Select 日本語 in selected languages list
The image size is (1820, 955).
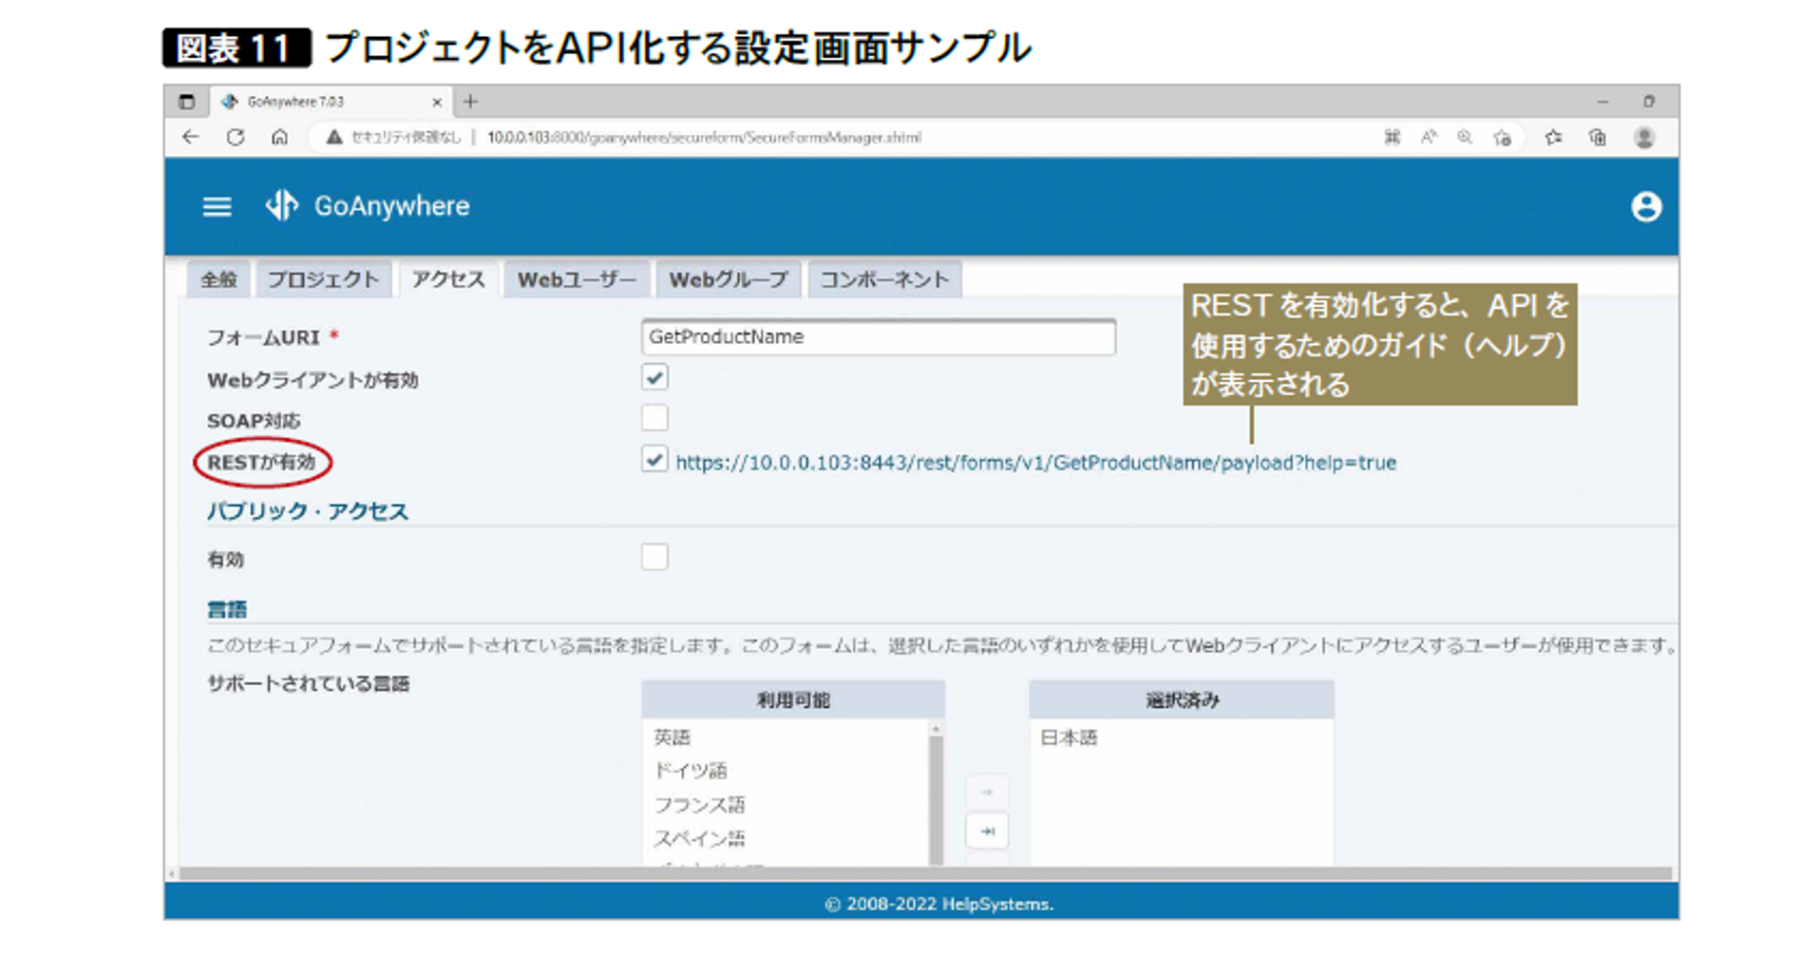[1070, 737]
